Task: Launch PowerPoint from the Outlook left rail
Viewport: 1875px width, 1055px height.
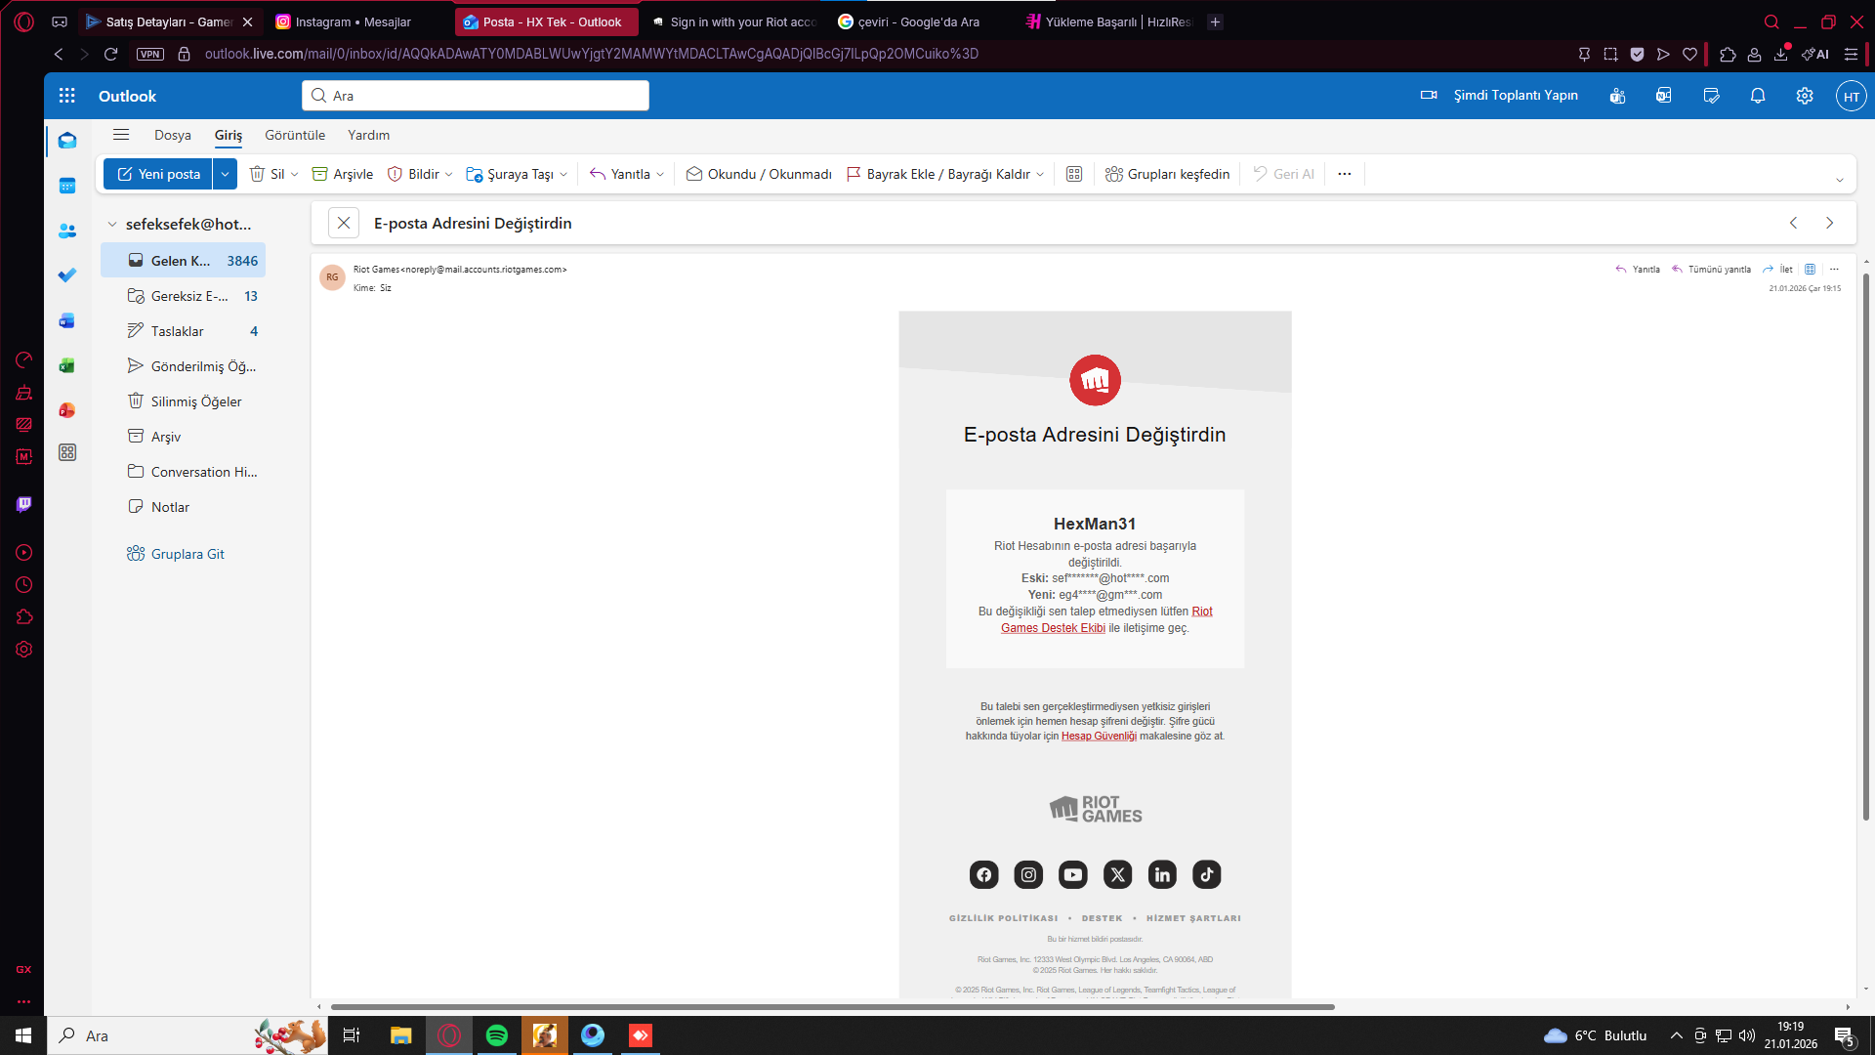Action: (x=67, y=410)
